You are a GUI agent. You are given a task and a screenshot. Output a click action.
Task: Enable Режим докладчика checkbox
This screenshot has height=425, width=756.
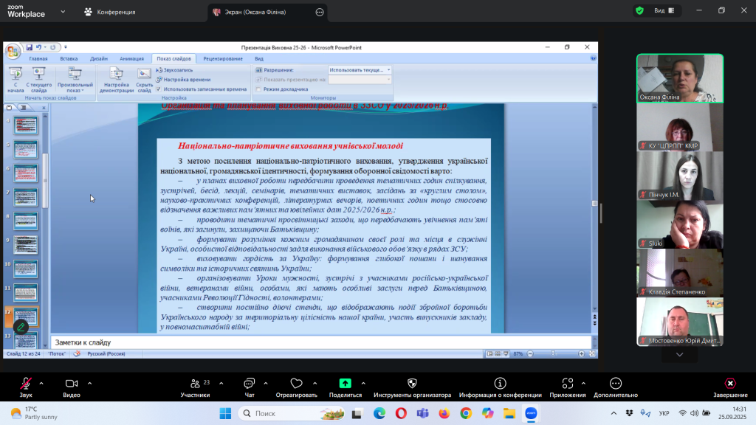tap(258, 89)
